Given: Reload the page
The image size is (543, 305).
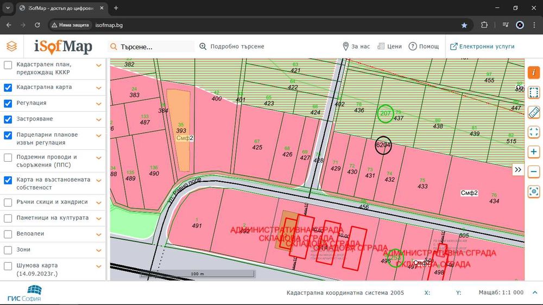Looking at the screenshot, I should 37,25.
